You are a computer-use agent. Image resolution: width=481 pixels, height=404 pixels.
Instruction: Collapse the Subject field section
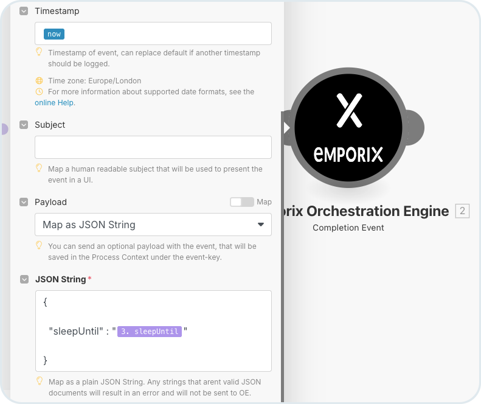coord(24,125)
